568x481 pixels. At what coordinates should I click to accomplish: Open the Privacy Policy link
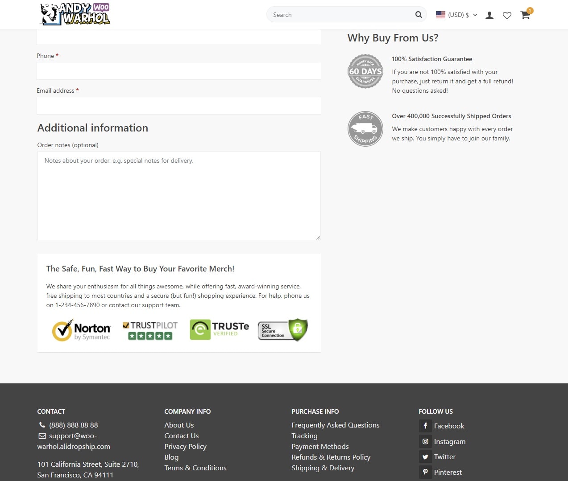coord(185,447)
